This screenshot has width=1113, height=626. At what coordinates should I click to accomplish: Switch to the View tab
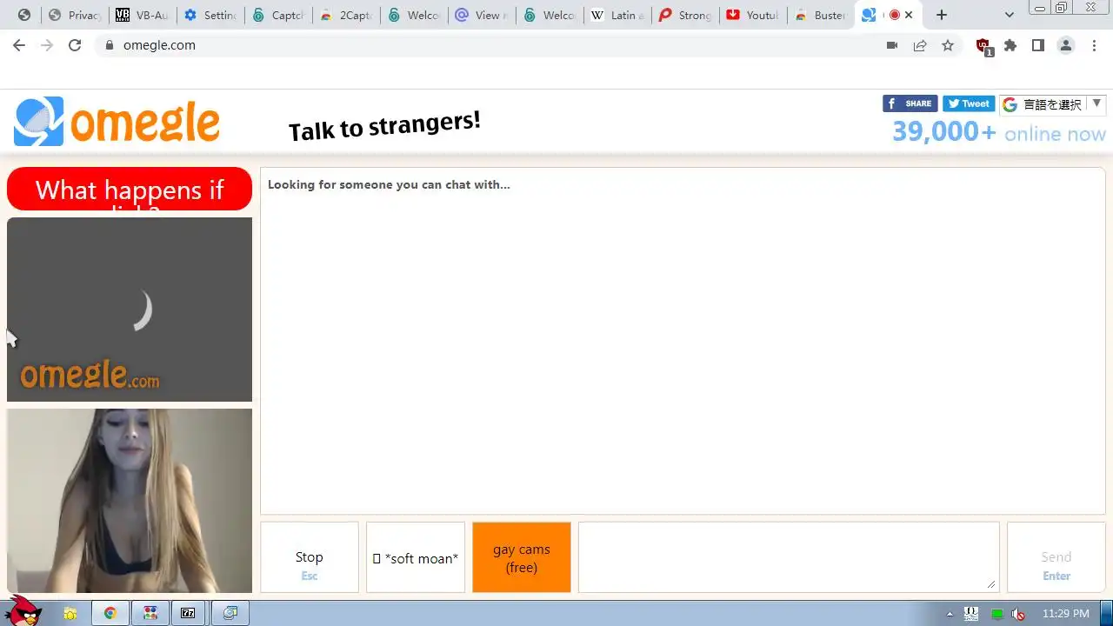point(481,15)
